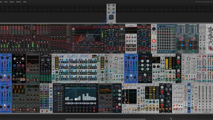The width and height of the screenshot is (213, 120).
Task: Open the Library menu
Action: (19, 2)
